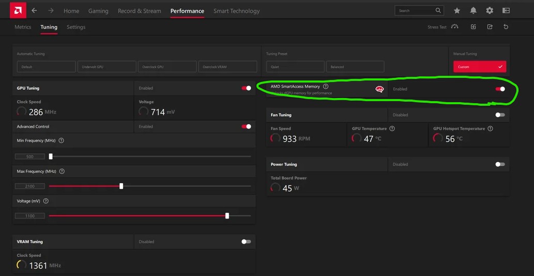This screenshot has height=276, width=534.
Task: Enable Fan Tuning switch
Action: [x=500, y=115]
